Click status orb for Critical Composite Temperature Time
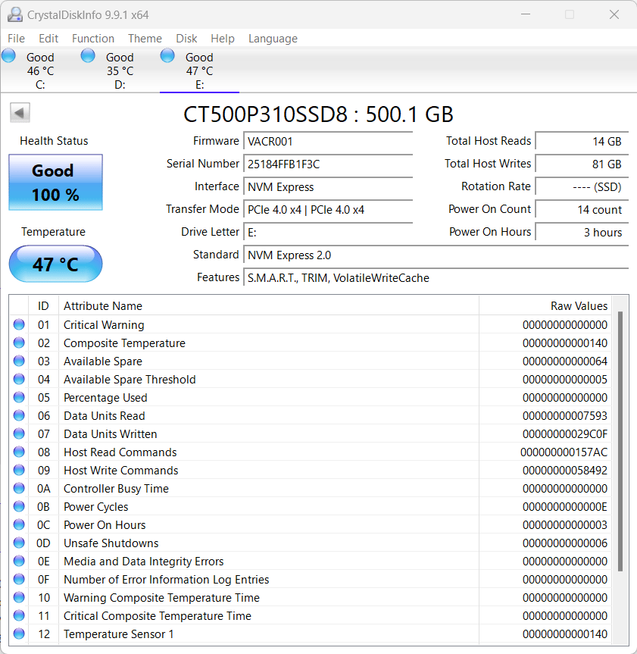The width and height of the screenshot is (637, 654). [x=19, y=615]
